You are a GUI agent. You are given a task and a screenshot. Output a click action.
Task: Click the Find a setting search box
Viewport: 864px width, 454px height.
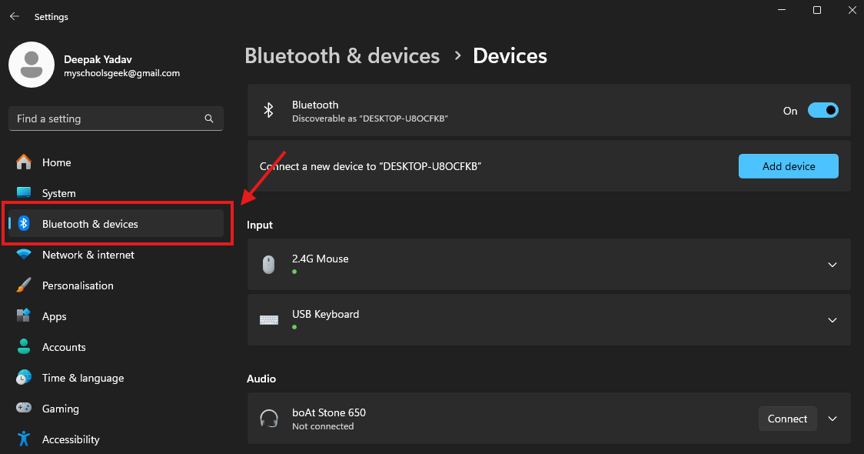[108, 119]
